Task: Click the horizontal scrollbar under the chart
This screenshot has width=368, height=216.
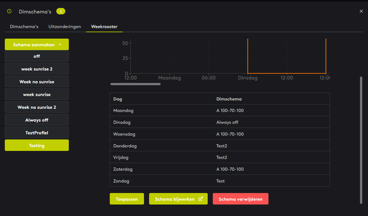Action: pos(135,84)
